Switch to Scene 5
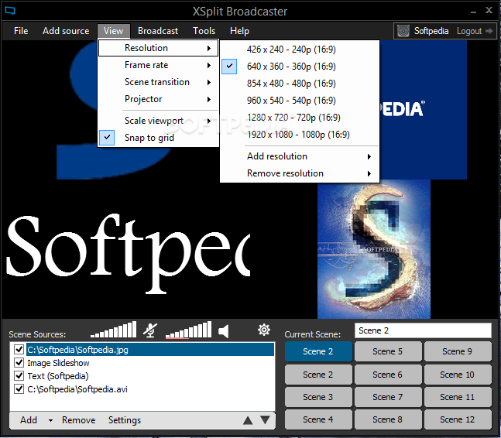This screenshot has height=438, width=501. click(x=388, y=351)
